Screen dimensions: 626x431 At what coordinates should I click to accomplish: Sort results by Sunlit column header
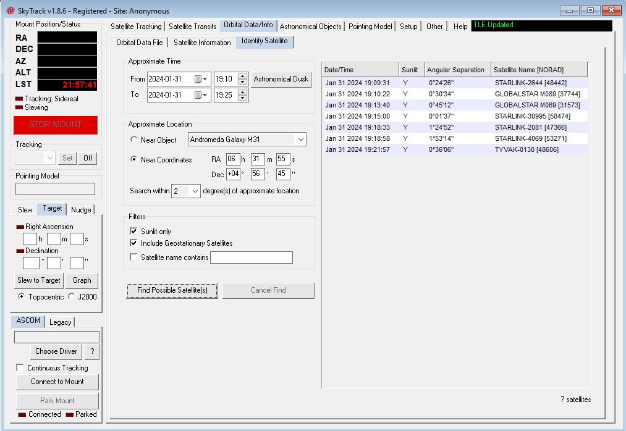(412, 70)
